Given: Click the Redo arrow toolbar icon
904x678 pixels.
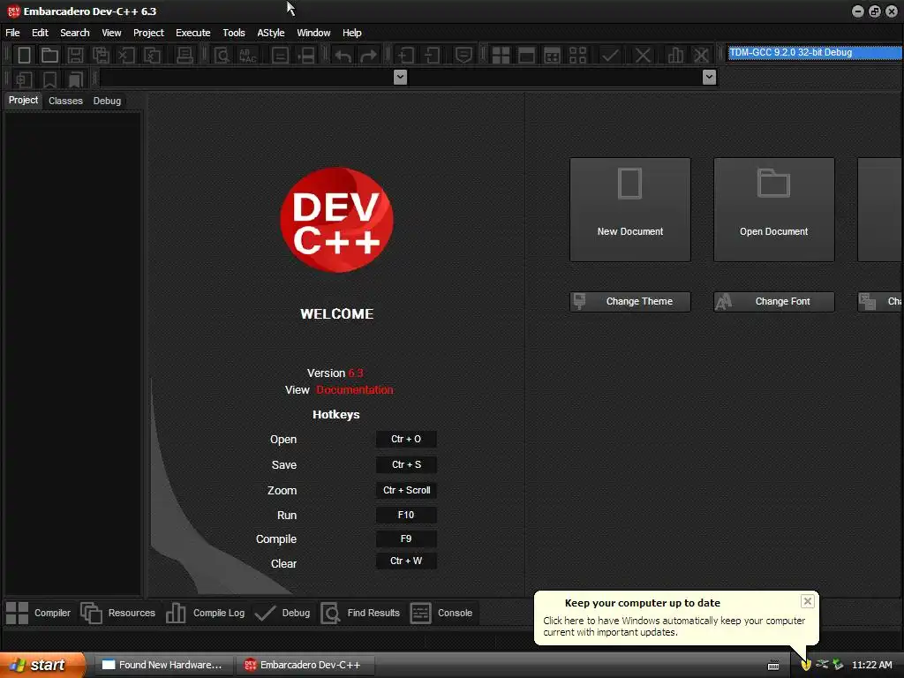Looking at the screenshot, I should pyautogui.click(x=368, y=56).
